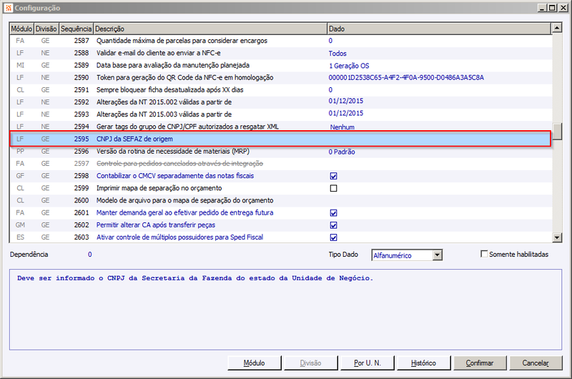Toggle Ativar controle de múltiplos possuidores checkbox
The width and height of the screenshot is (572, 379).
333,237
